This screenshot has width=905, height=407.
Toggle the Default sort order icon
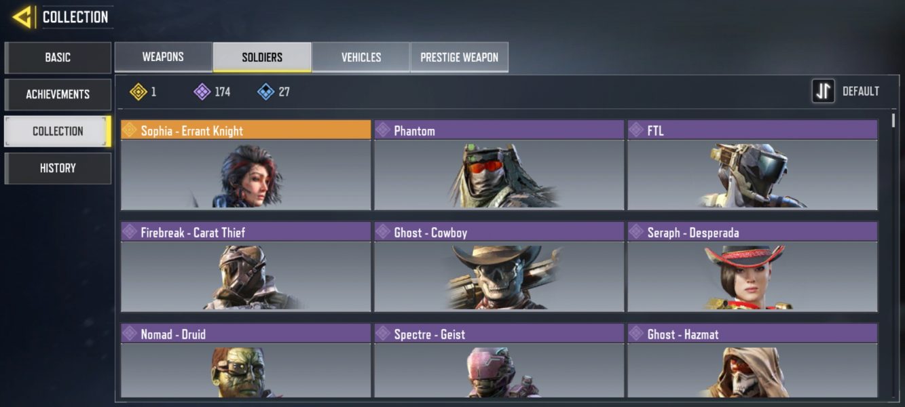click(824, 91)
